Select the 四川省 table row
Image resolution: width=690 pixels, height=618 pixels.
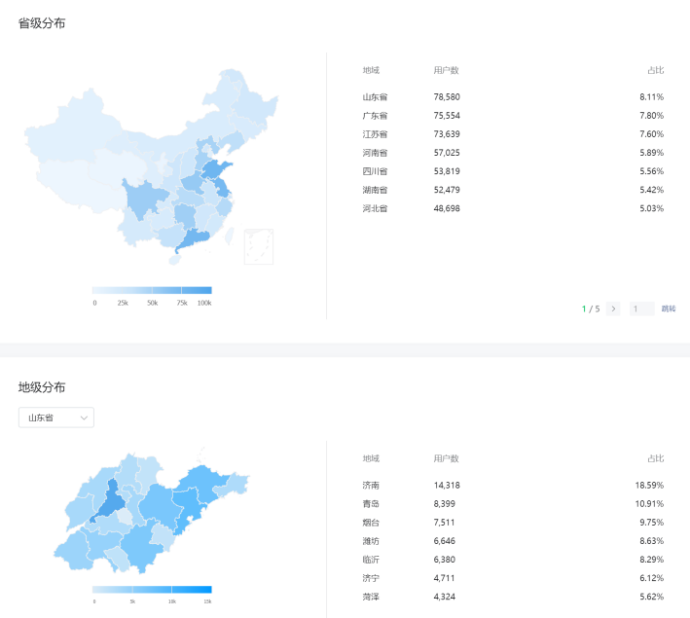[513, 171]
